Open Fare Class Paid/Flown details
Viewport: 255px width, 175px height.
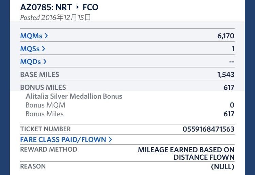click(66, 139)
